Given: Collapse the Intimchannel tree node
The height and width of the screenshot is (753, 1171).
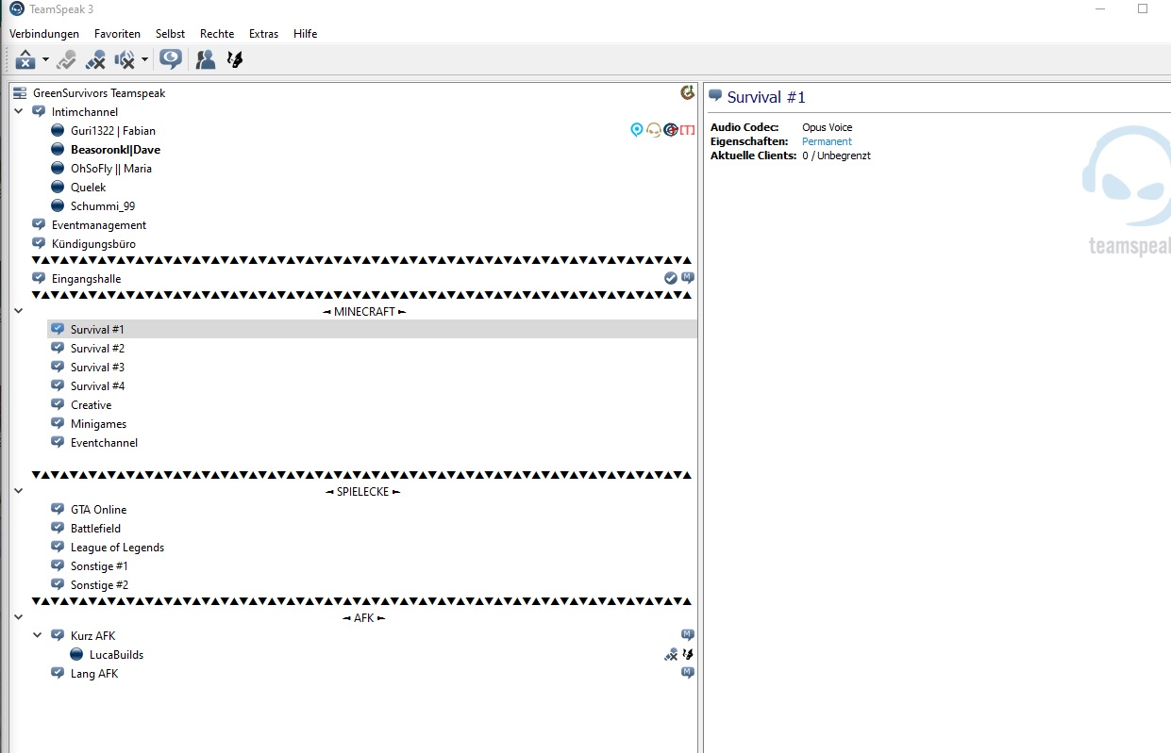Looking at the screenshot, I should point(19,111).
